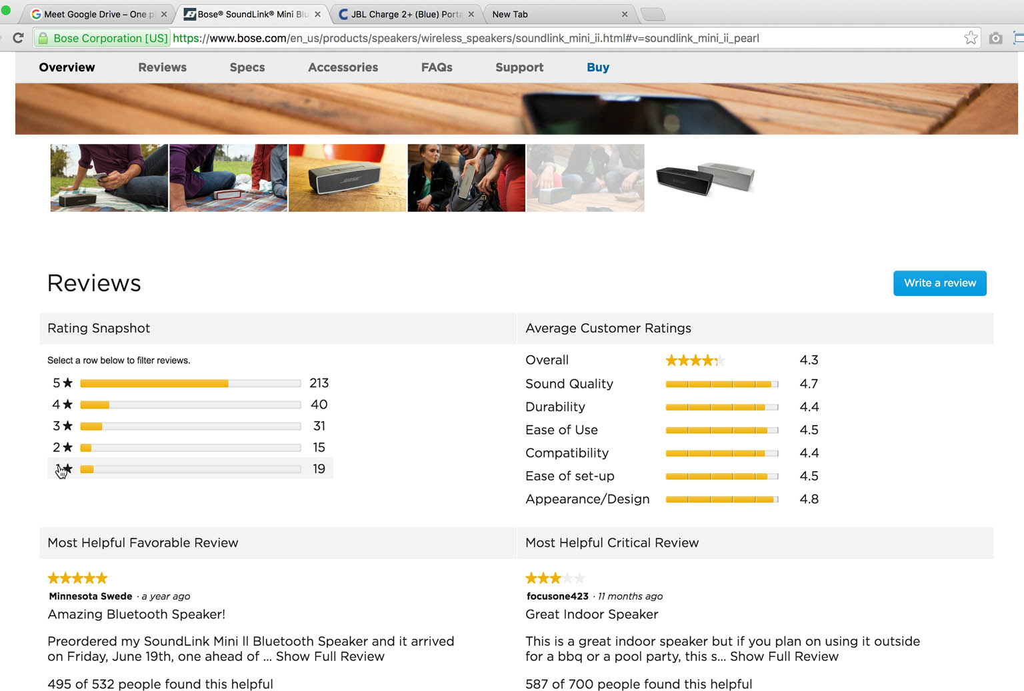Filter reviews by 4 star row
This screenshot has width=1024, height=691.
(190, 404)
